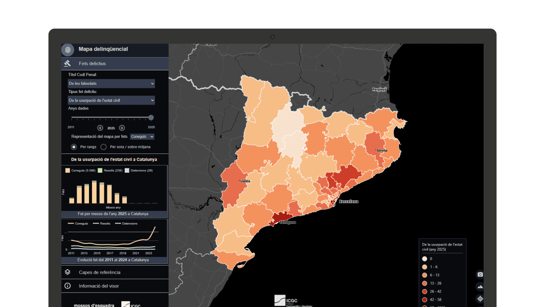Click the layers icon for Capes de referència
The image size is (545, 307).
coord(67,272)
